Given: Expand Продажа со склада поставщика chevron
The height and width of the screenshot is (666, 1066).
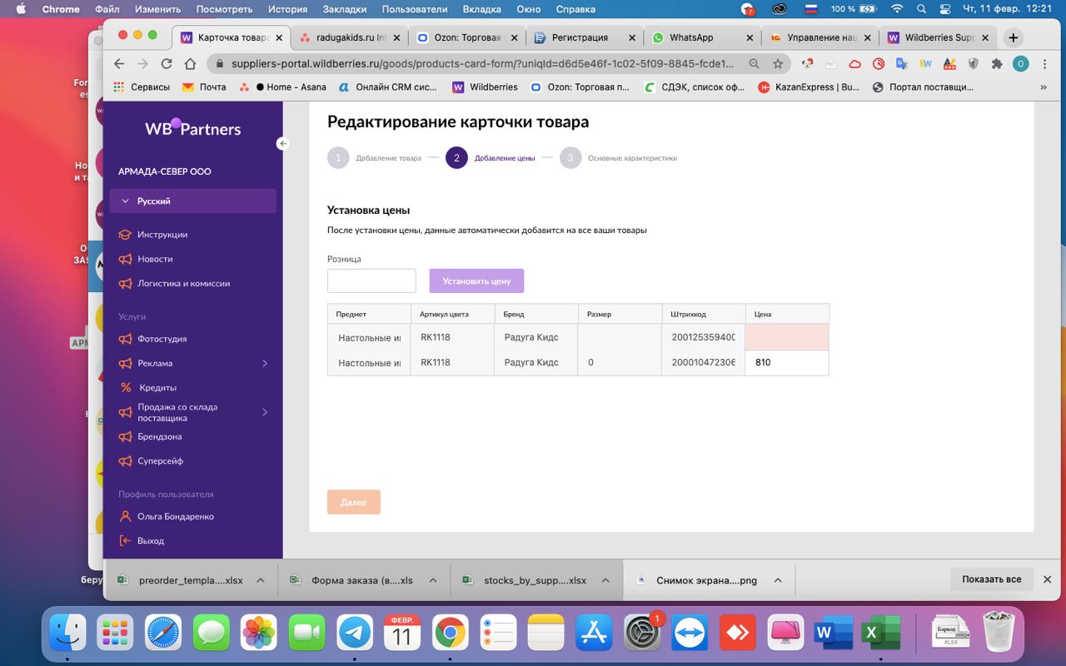Looking at the screenshot, I should click(x=265, y=412).
